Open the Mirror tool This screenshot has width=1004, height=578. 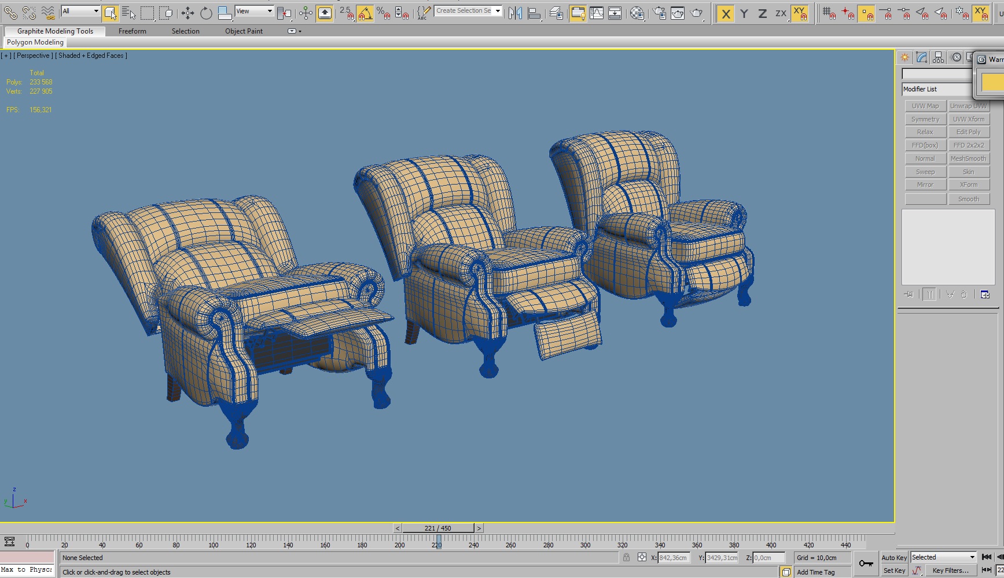point(515,13)
